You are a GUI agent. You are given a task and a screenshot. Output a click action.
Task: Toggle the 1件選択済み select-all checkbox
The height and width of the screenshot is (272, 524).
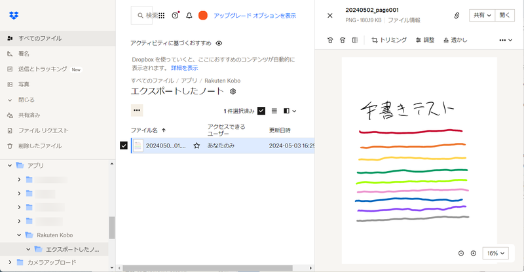pos(261,111)
